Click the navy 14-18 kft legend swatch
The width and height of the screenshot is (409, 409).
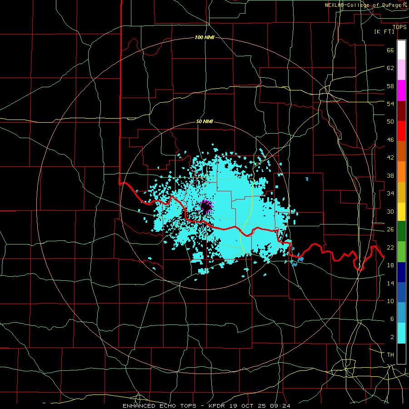tap(401, 272)
